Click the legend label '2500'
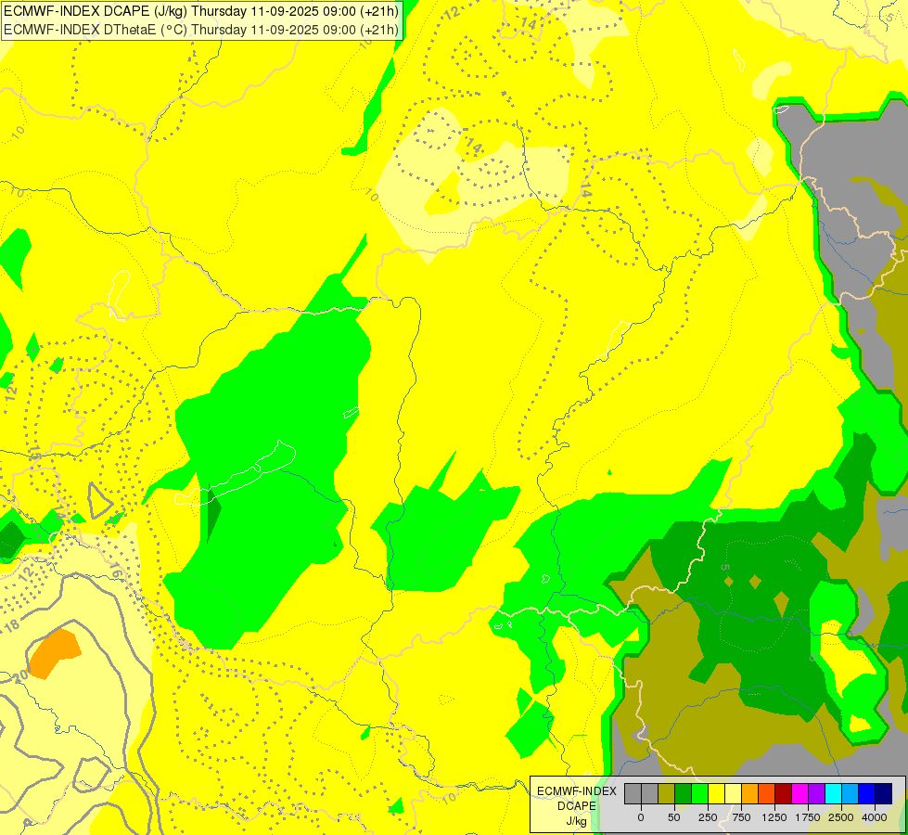This screenshot has height=835, width=908. [841, 817]
